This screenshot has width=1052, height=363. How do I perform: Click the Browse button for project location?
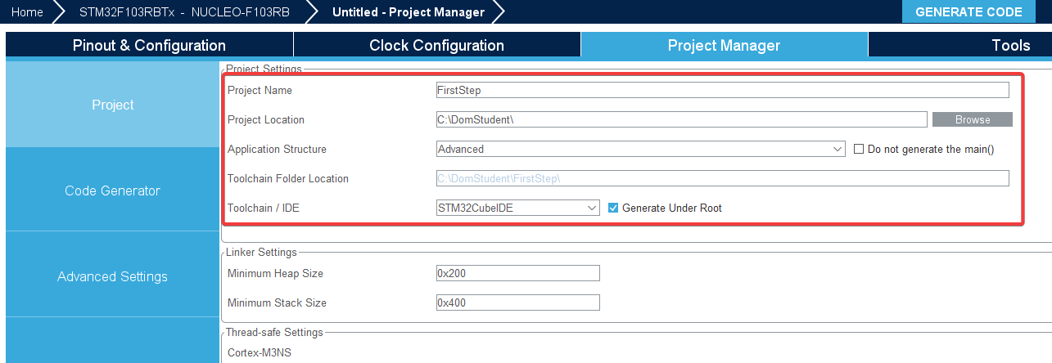[x=972, y=119]
